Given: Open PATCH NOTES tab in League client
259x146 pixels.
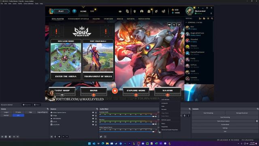Looking at the screenshot, I should coord(144,19).
